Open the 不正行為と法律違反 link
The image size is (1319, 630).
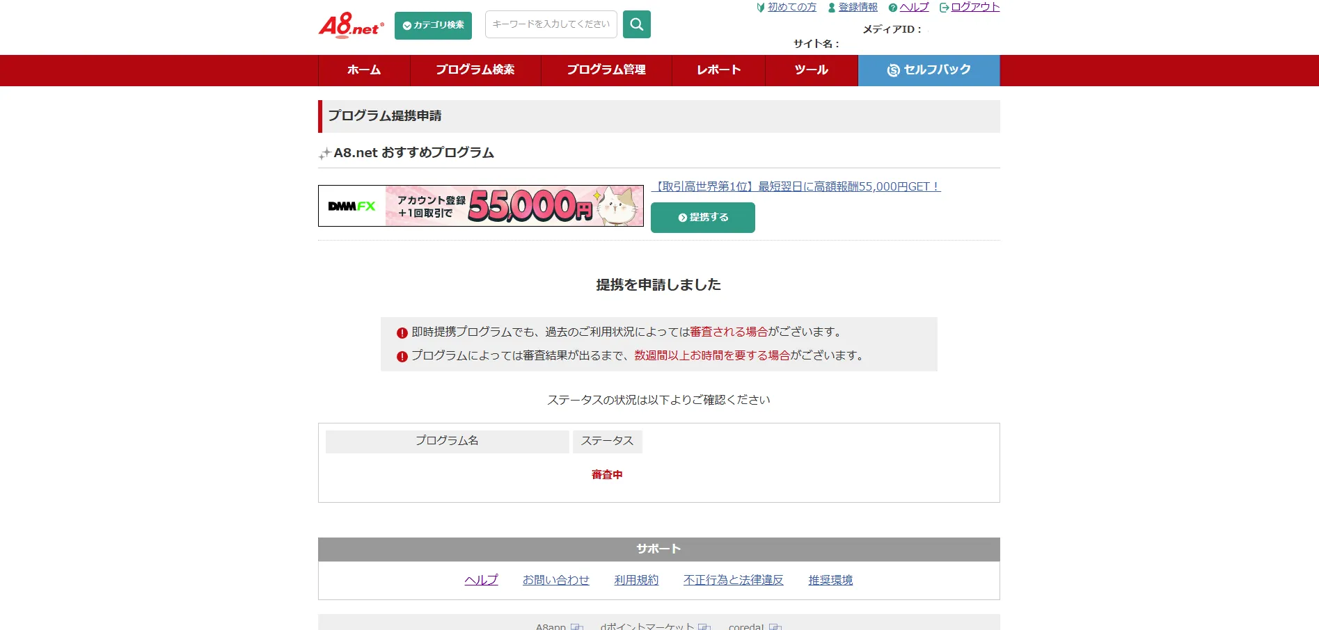734,580
